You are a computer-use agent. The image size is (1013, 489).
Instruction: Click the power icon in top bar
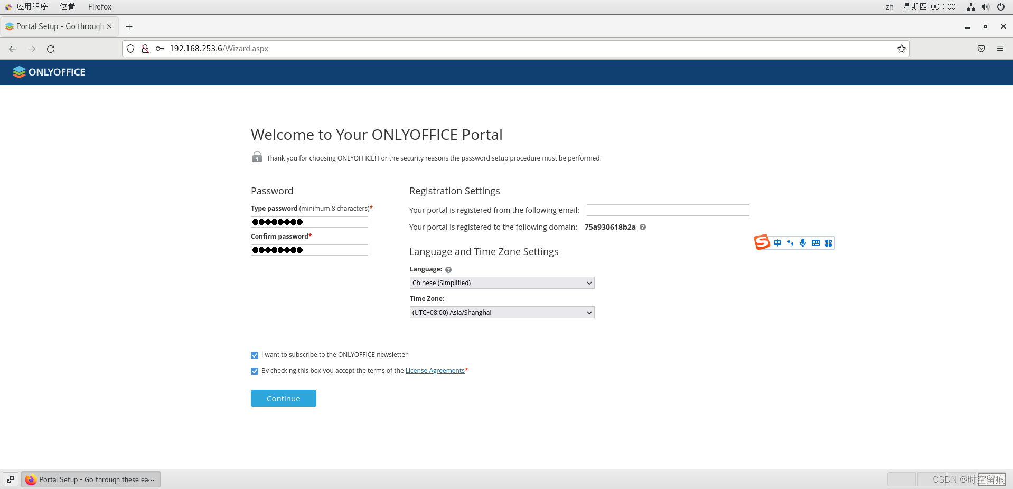tap(1001, 7)
